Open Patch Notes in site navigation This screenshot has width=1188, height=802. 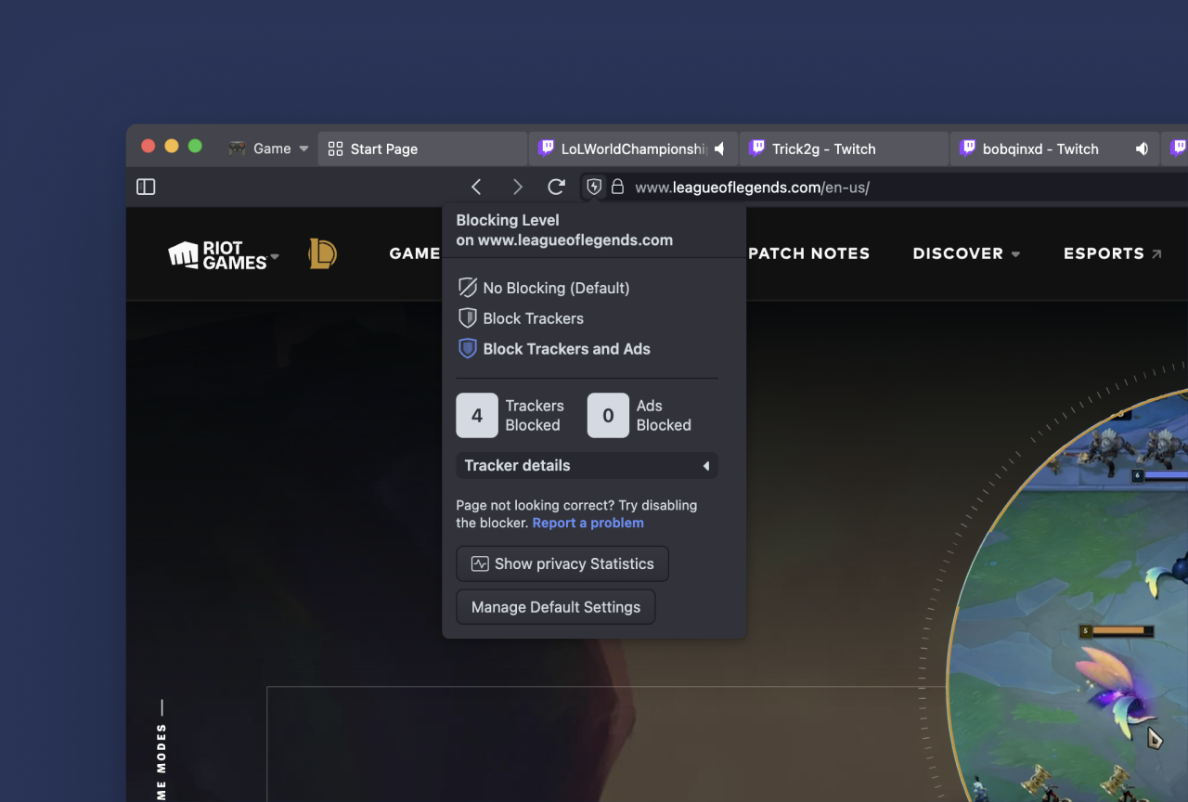808,253
